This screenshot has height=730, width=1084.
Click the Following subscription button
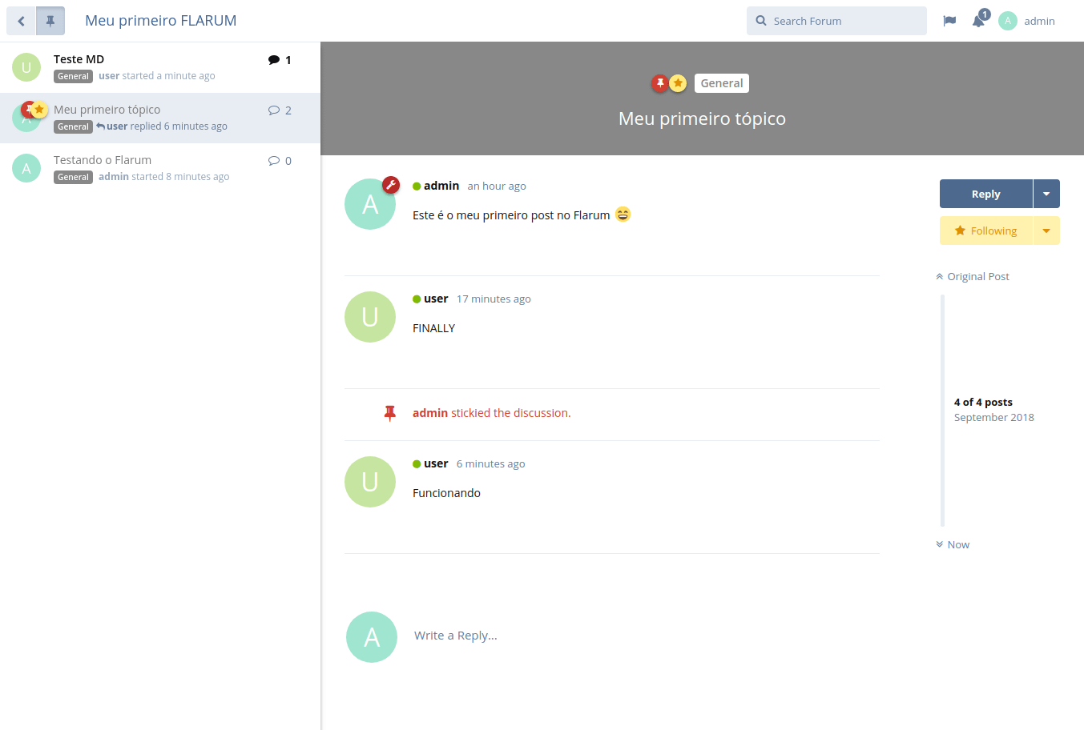pos(986,231)
